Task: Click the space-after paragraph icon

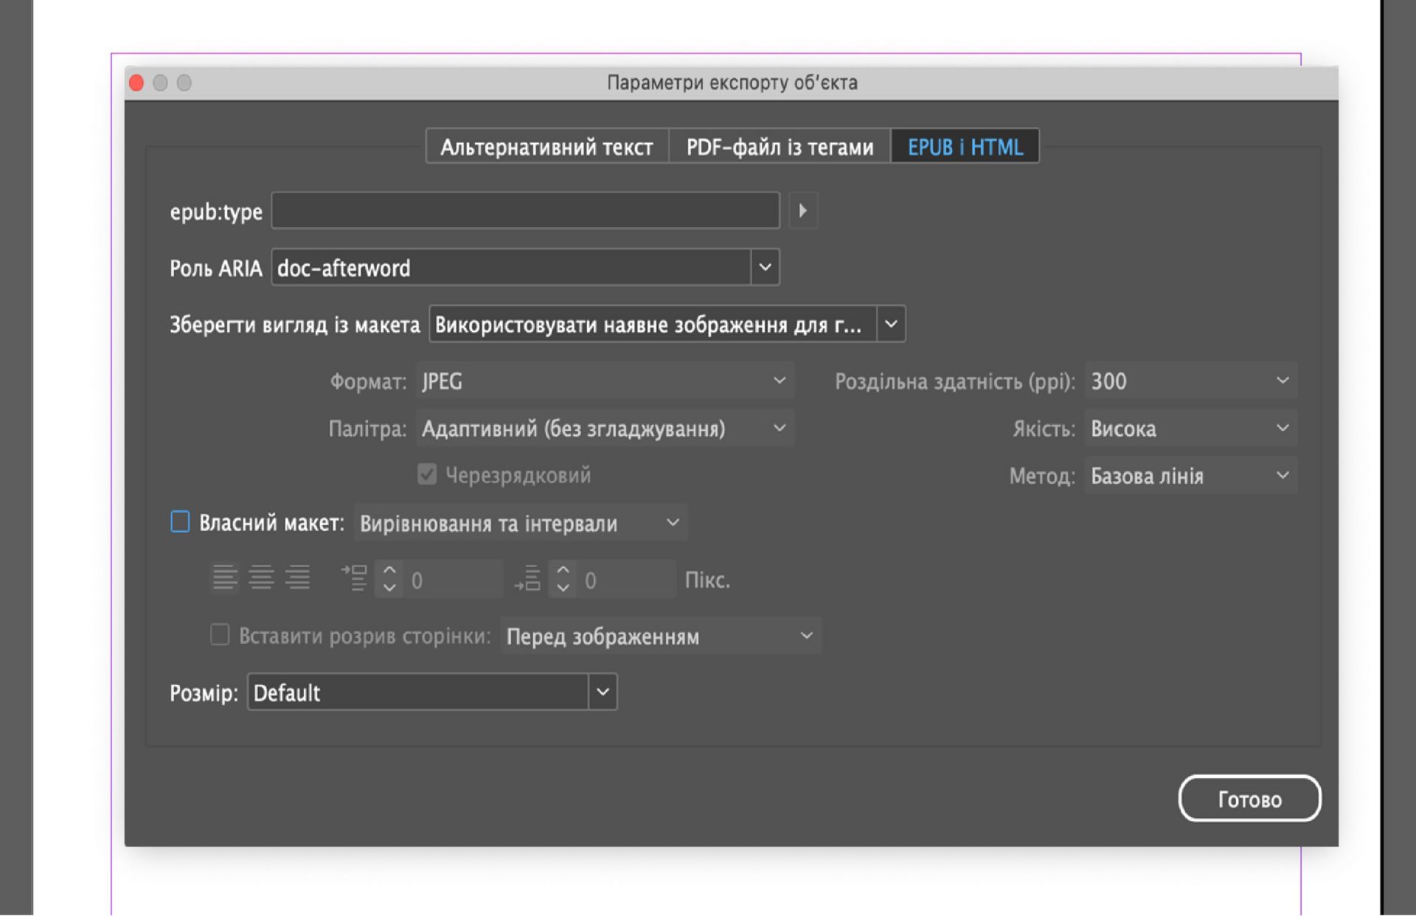Action: pos(528,579)
